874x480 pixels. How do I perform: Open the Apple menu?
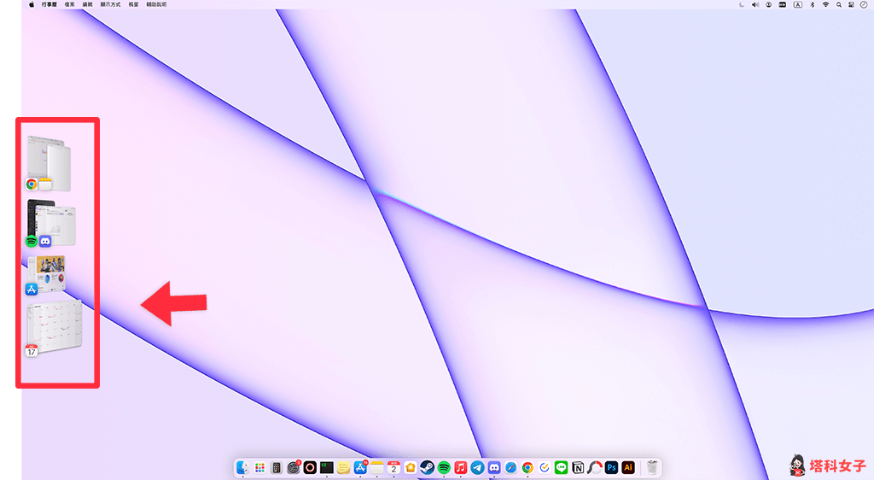pyautogui.click(x=32, y=4)
